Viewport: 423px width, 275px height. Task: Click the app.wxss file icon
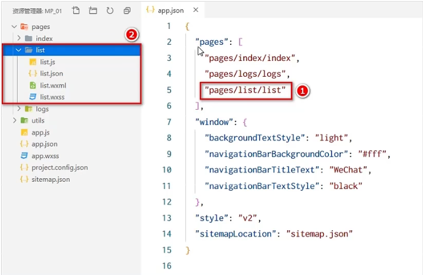pyautogui.click(x=24, y=156)
